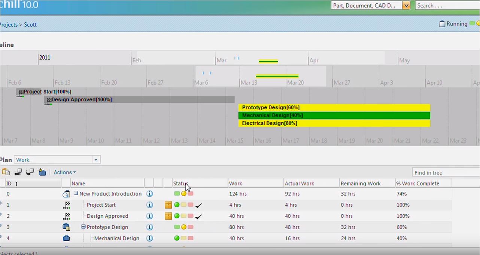Open info for New Product Introduction

pos(149,194)
